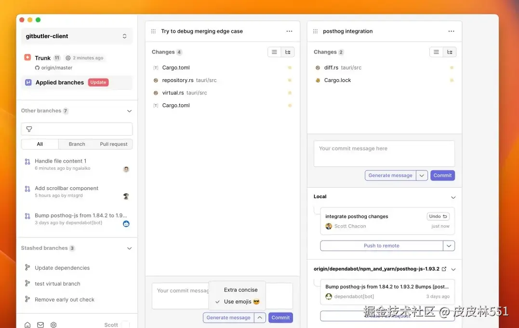Open the more menu for Try to debug lane
This screenshot has height=328, width=519.
289,31
